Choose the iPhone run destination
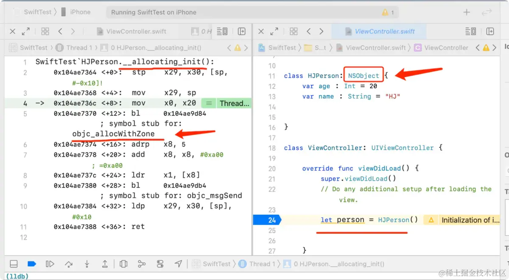 76,12
